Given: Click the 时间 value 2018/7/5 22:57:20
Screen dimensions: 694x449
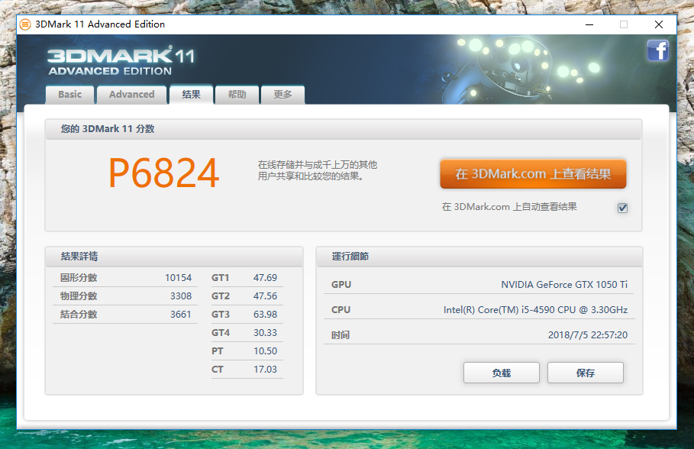Looking at the screenshot, I should click(587, 335).
